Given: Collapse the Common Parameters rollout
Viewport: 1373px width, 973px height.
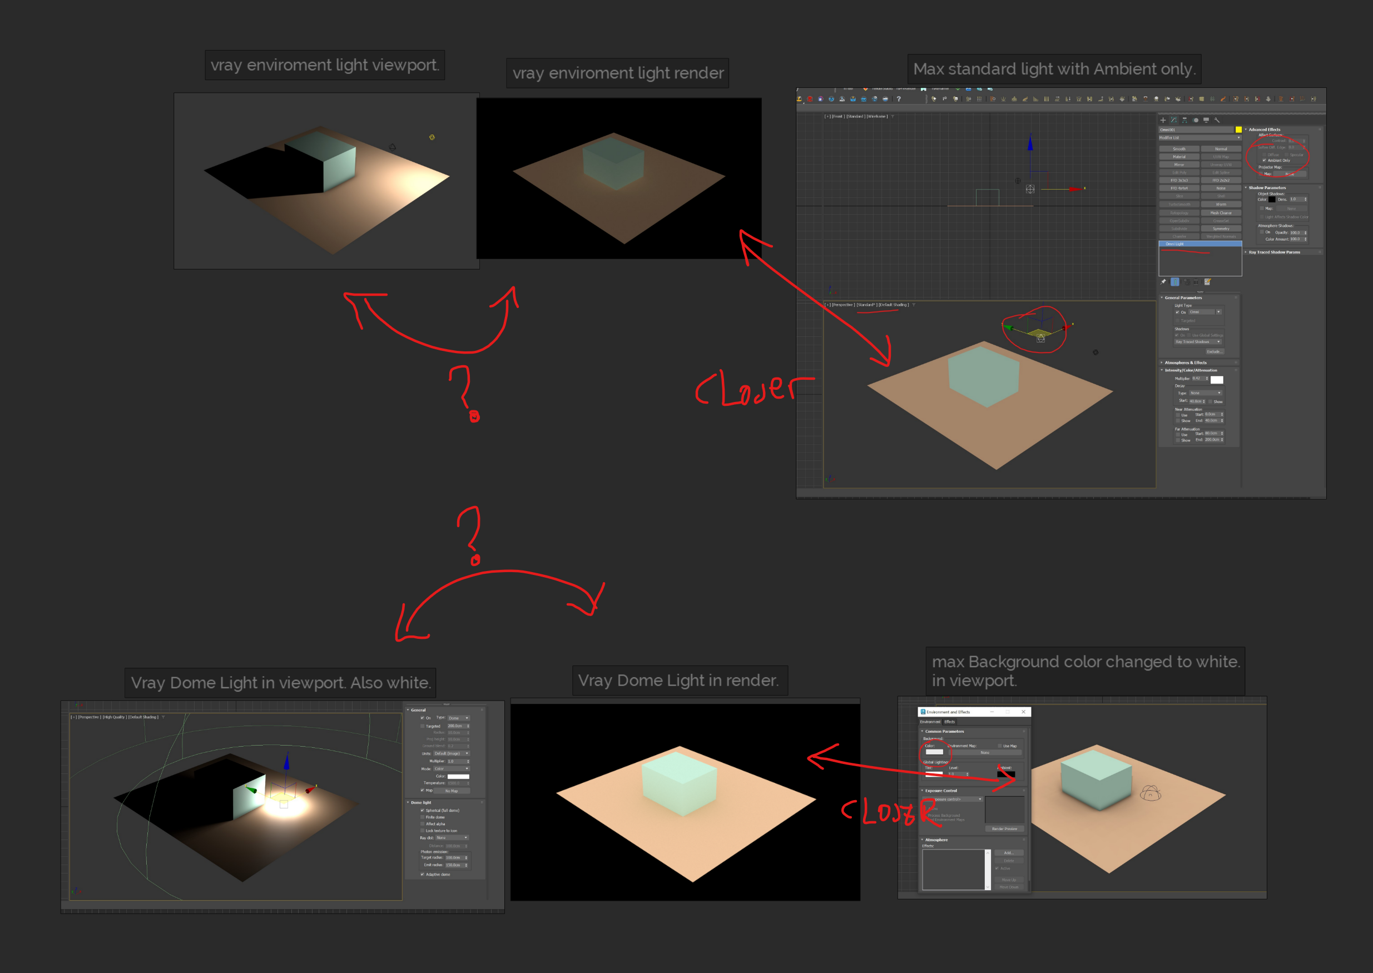Looking at the screenshot, I should pyautogui.click(x=943, y=731).
